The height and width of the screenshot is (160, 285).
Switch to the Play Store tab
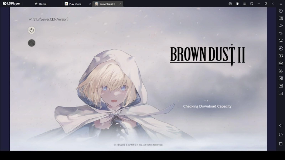73,4
